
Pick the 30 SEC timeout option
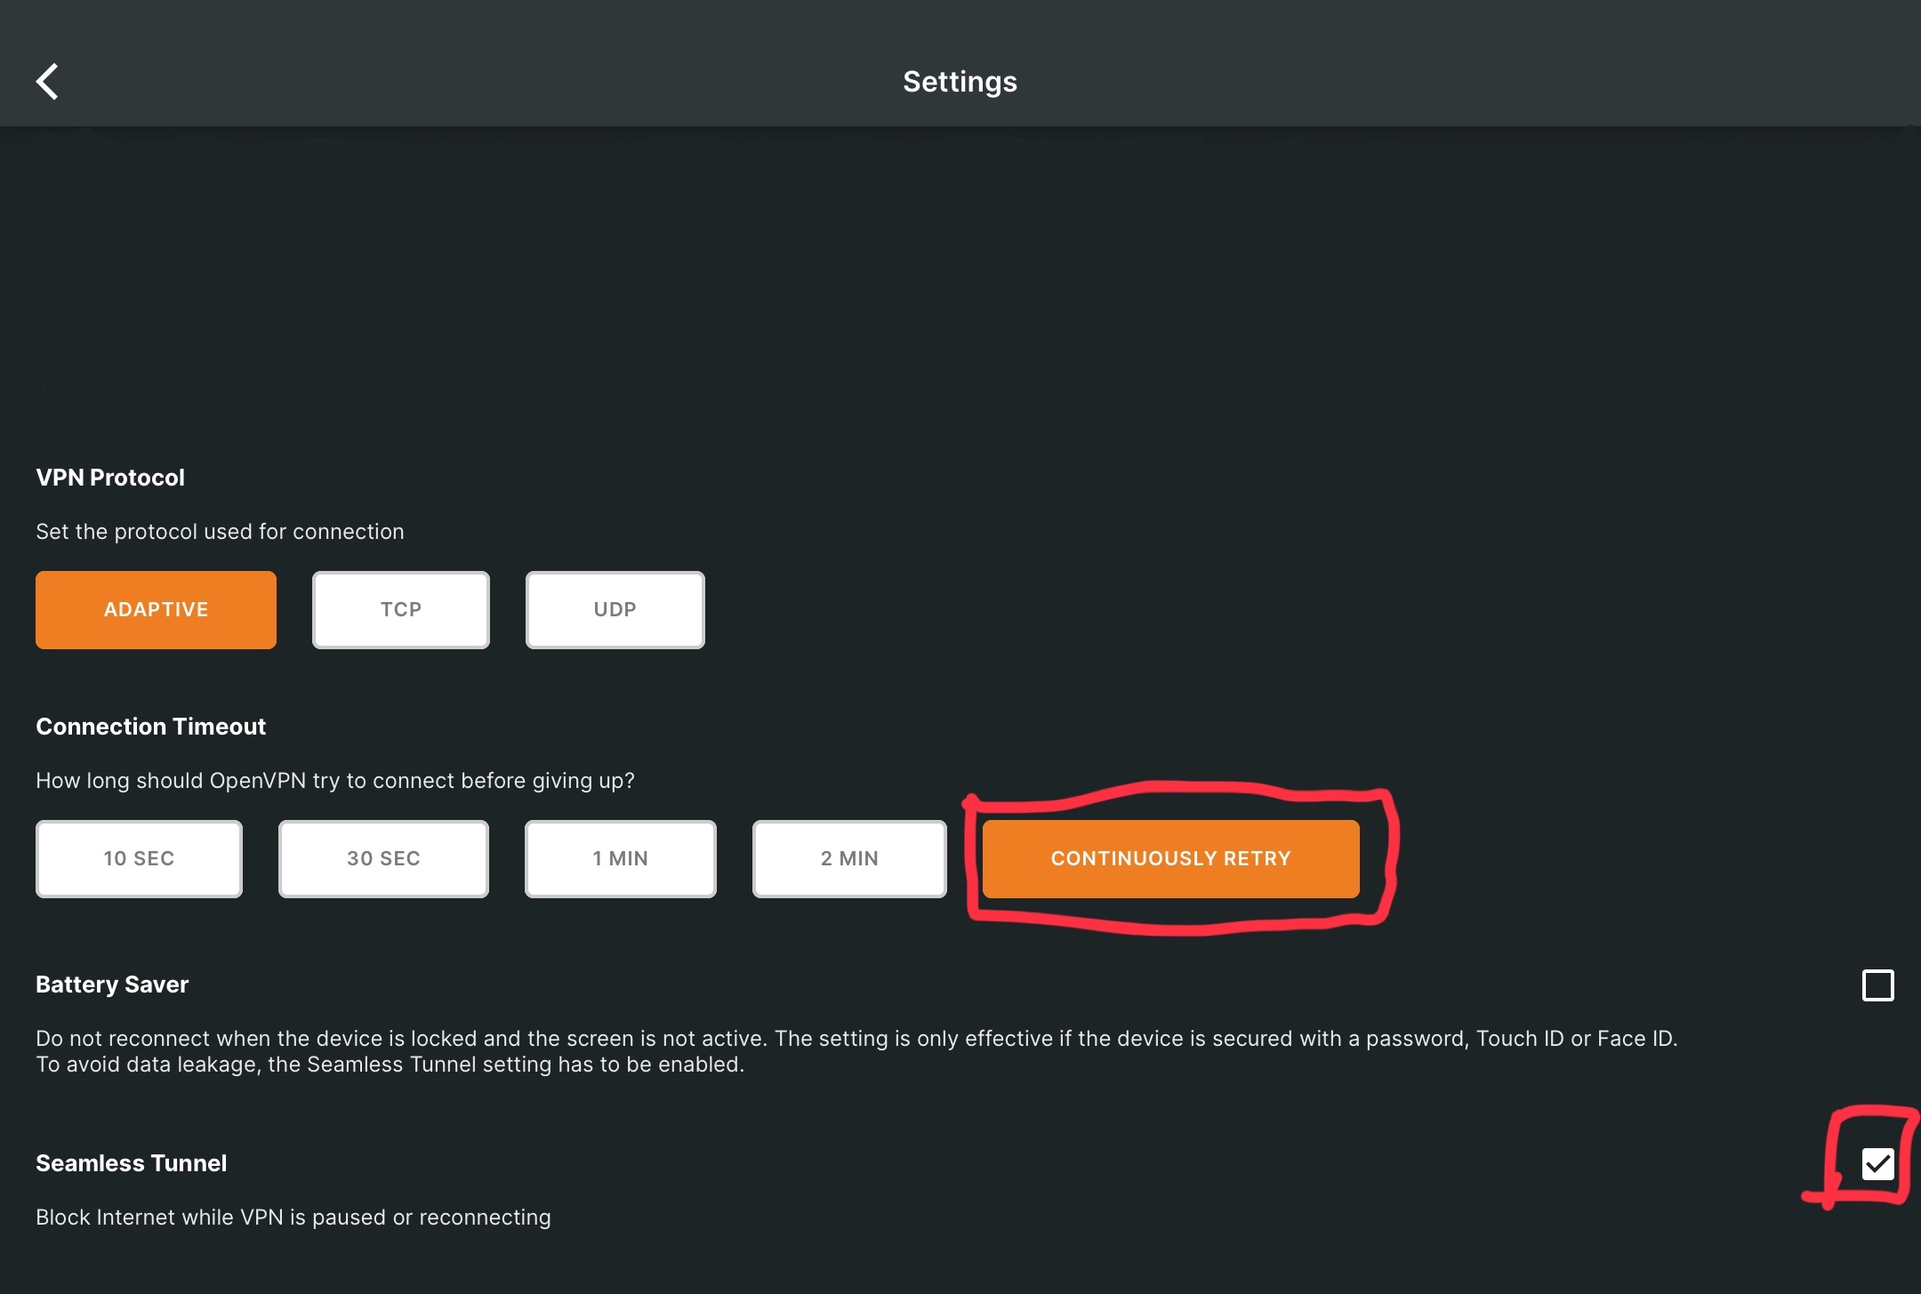[383, 859]
